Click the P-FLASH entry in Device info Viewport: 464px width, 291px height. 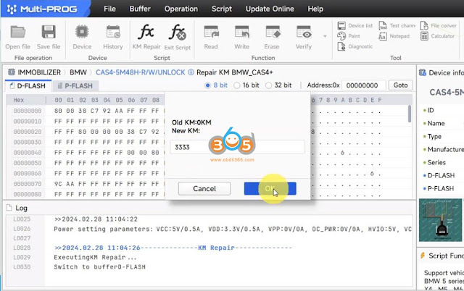(440, 188)
